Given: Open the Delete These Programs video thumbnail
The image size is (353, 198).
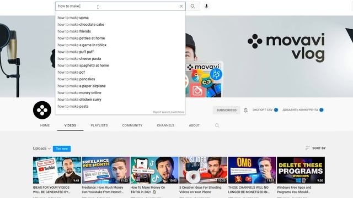Looking at the screenshot, I should click(301, 170).
